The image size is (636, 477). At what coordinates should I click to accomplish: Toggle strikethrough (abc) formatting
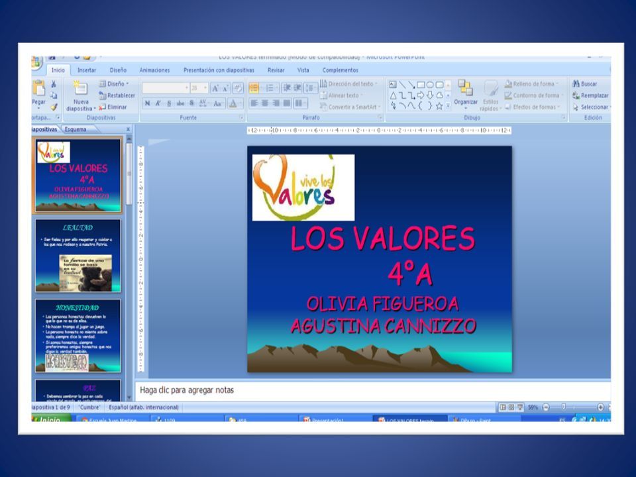[x=180, y=103]
